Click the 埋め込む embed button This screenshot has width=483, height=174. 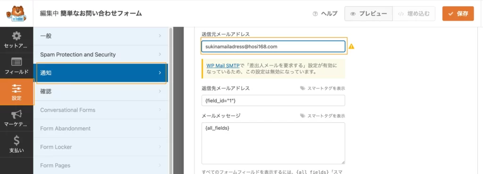pyautogui.click(x=414, y=14)
